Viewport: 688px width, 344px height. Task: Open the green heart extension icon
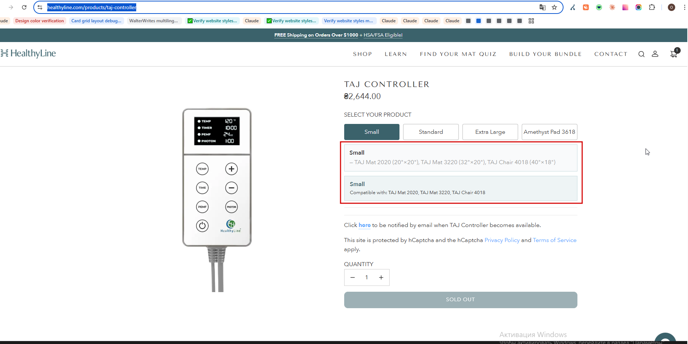click(x=599, y=7)
